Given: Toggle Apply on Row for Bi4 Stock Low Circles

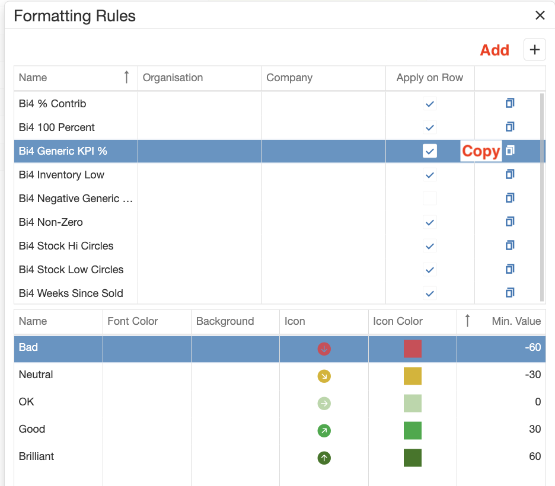Looking at the screenshot, I should click(x=430, y=270).
